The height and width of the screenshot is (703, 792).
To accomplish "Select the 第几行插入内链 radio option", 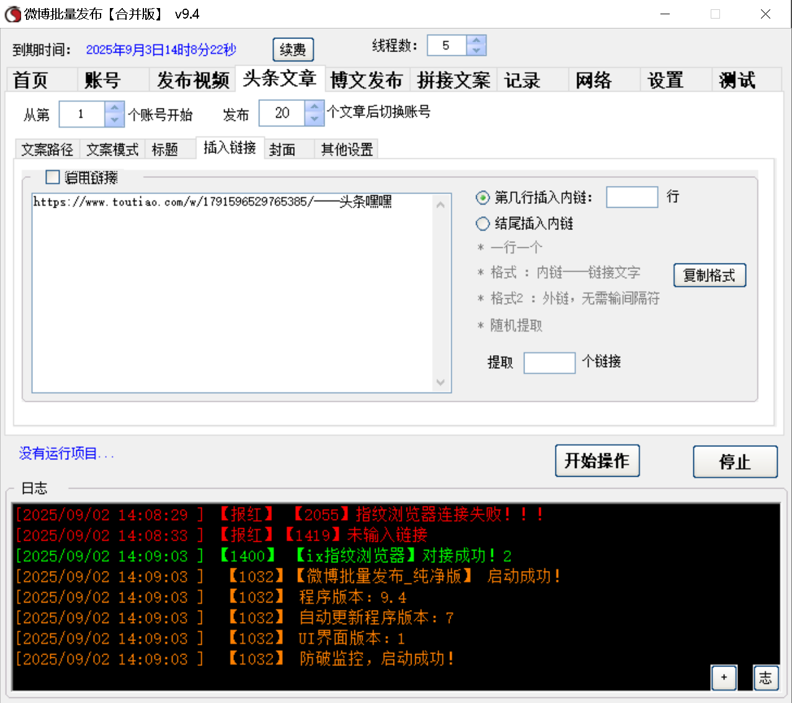I will pyautogui.click(x=483, y=197).
